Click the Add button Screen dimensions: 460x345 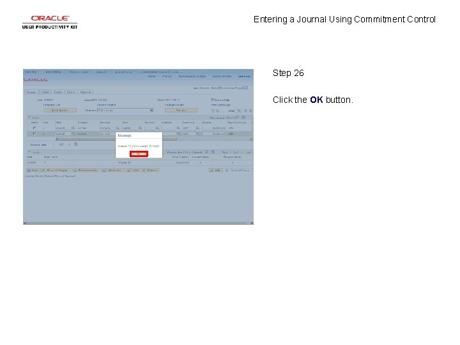click(x=216, y=171)
